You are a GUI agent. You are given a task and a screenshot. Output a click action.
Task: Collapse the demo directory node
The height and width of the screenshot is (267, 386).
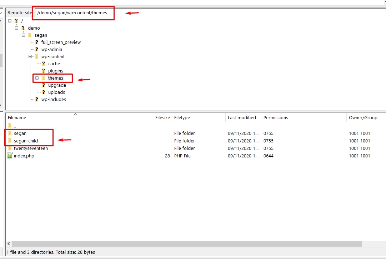click(16, 28)
